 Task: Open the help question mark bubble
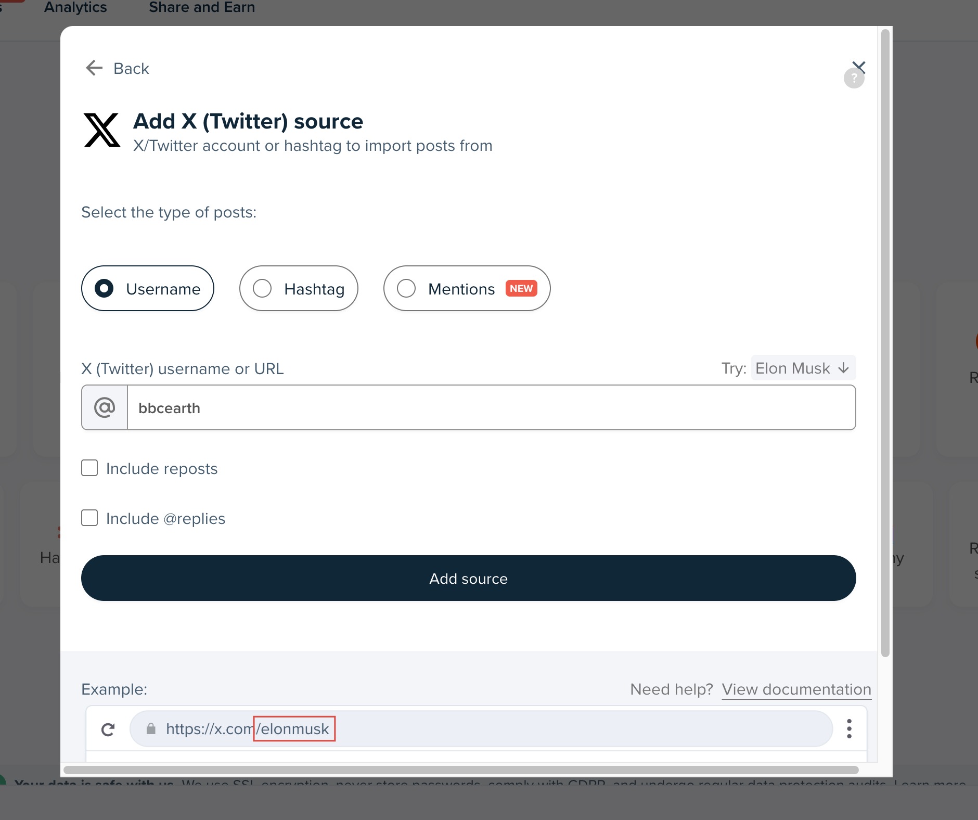click(x=854, y=79)
